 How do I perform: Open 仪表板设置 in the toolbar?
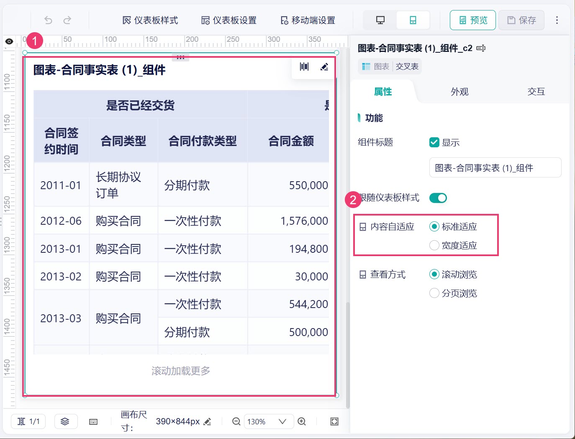(229, 20)
